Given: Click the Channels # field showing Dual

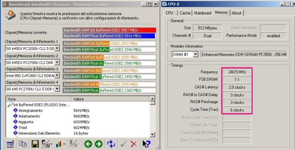Looking at the screenshot, I should [208, 36].
